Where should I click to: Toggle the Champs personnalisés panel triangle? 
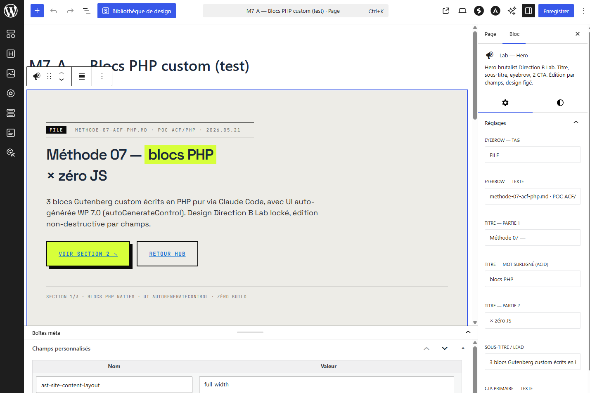(x=463, y=348)
